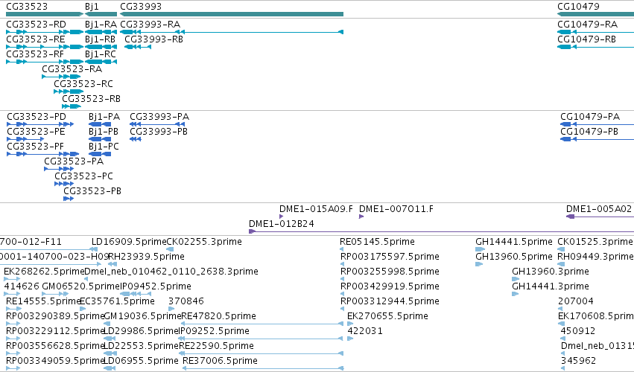Select transcript CG33993-RA
The width and height of the screenshot is (634, 372).
click(x=232, y=32)
